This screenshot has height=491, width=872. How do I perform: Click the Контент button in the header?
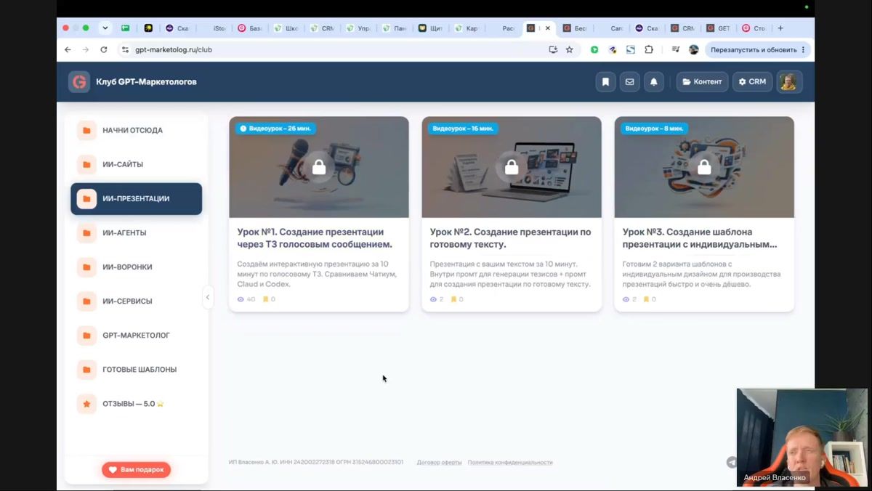(702, 82)
